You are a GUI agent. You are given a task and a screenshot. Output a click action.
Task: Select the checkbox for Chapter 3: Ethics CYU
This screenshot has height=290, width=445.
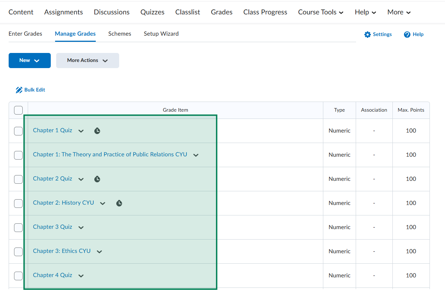coord(18,252)
